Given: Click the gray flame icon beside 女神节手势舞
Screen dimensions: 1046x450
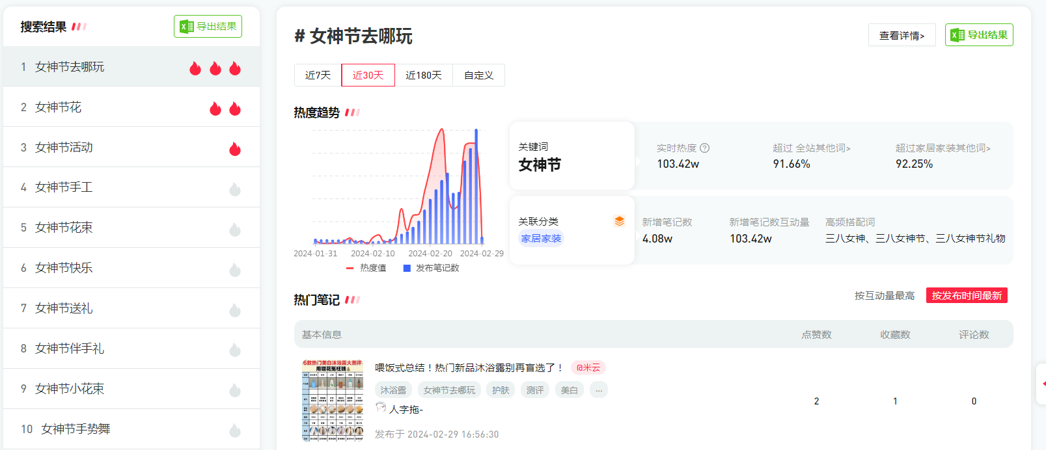Looking at the screenshot, I should pyautogui.click(x=235, y=430).
